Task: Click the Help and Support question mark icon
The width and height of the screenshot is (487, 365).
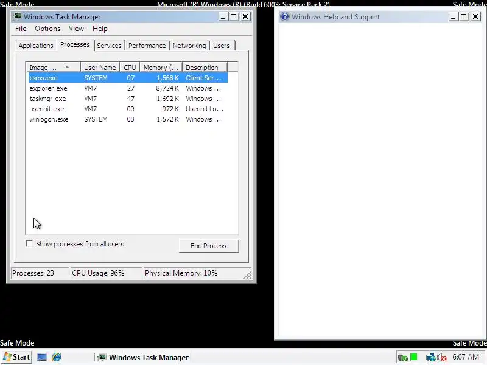Action: coord(284,16)
